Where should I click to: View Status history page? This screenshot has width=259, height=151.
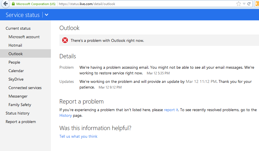click(18, 113)
